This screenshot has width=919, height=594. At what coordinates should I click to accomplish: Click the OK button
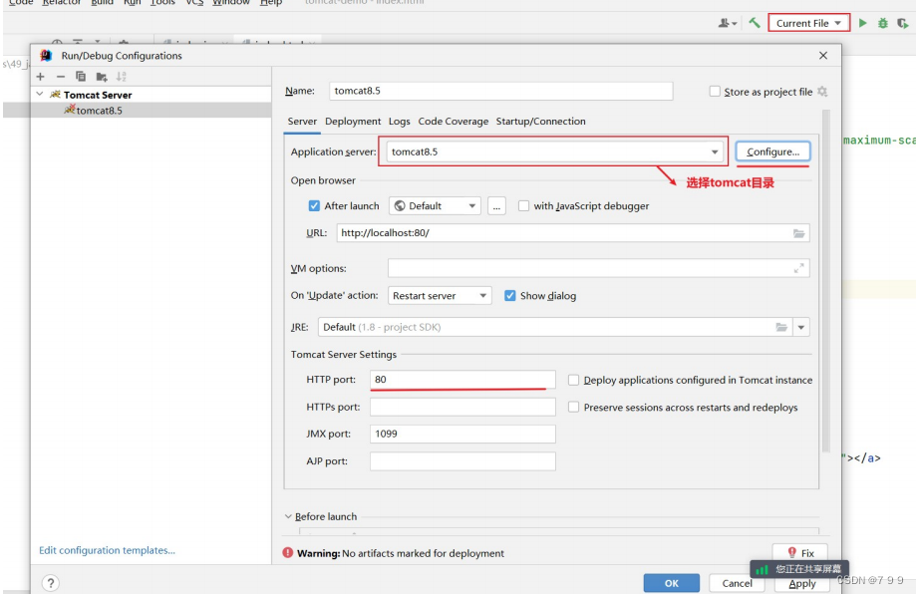pyautogui.click(x=672, y=583)
